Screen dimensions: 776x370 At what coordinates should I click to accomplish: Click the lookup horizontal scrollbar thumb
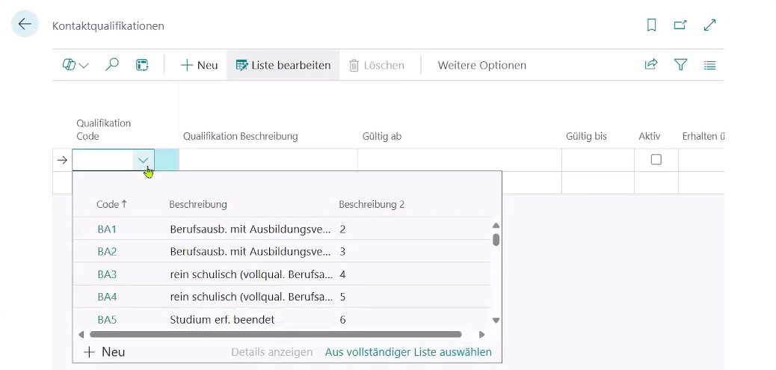coord(276,334)
